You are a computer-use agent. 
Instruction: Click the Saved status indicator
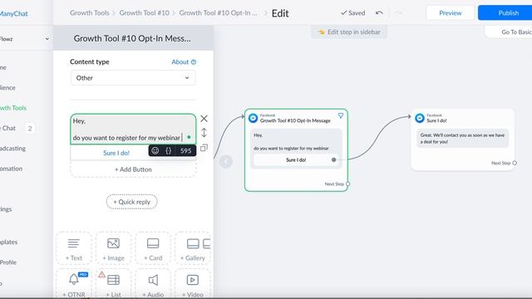pyautogui.click(x=352, y=13)
